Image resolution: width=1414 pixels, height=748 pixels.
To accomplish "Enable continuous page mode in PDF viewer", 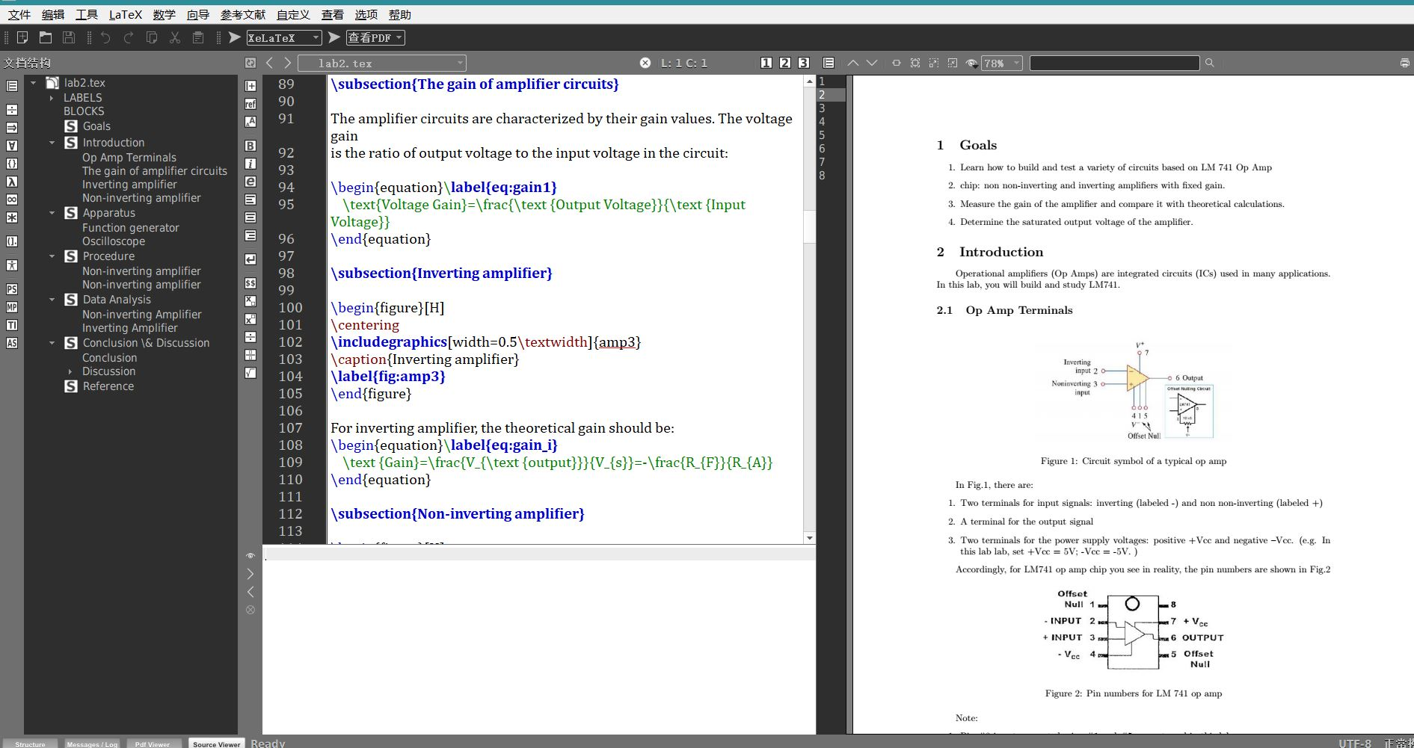I will 829,63.
